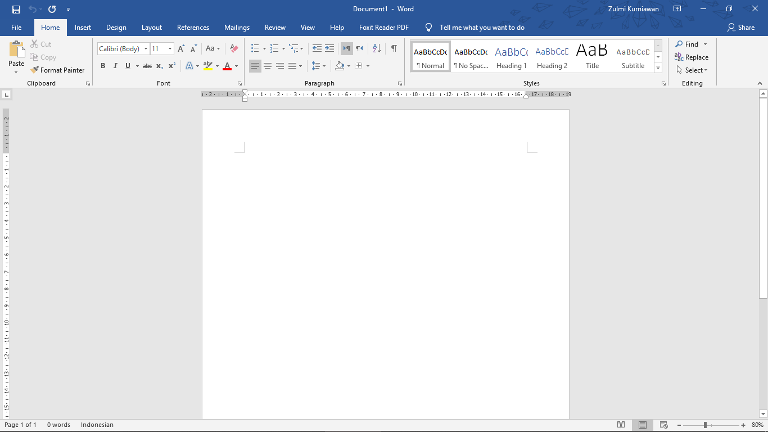Apply Superscript formatting
The image size is (768, 432).
pos(172,66)
